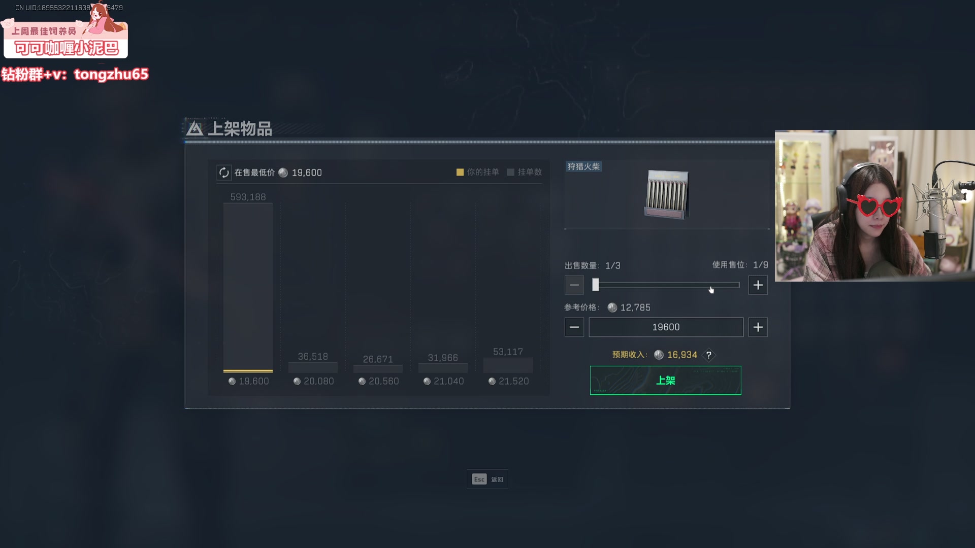Screen dimensions: 975x548
Task: Click the yellow 你的挂单 legend swatch
Action: coord(460,173)
